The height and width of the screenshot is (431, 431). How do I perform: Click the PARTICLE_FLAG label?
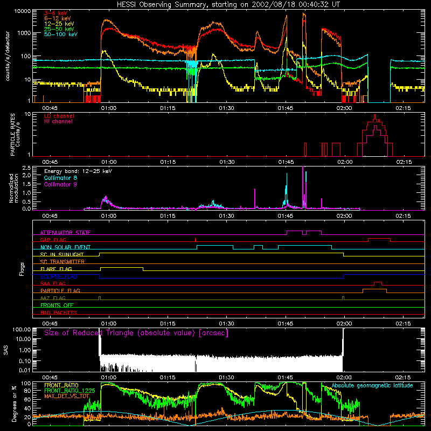(x=60, y=290)
